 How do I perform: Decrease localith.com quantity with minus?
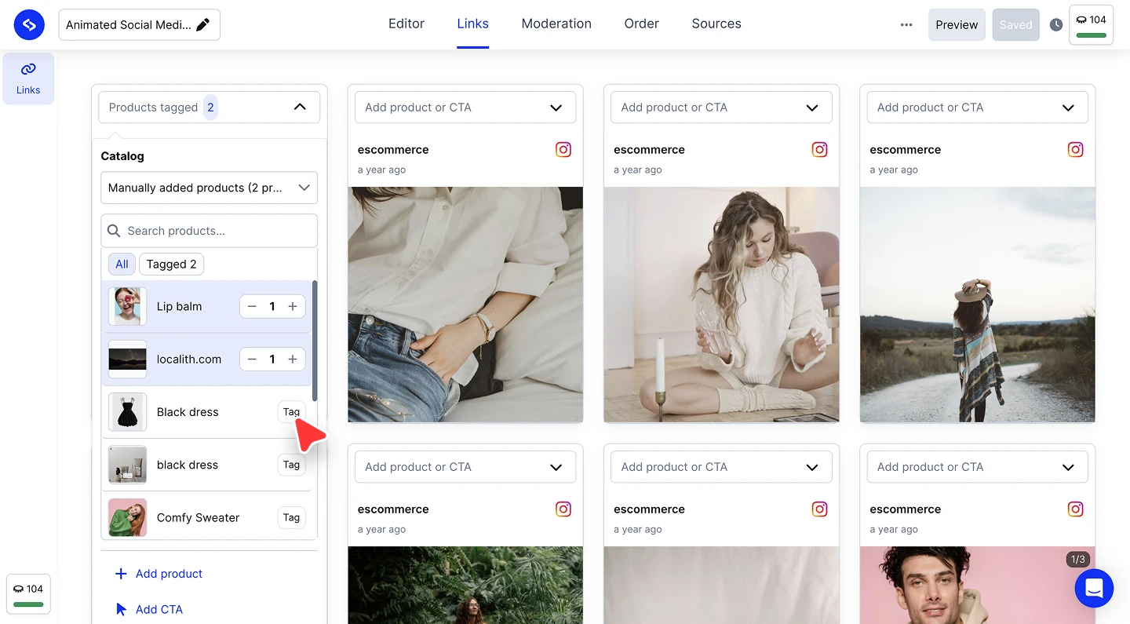(x=252, y=359)
